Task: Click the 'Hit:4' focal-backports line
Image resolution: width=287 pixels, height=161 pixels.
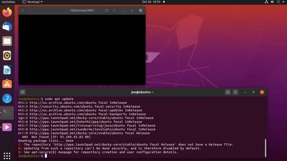Action: pos(82,114)
